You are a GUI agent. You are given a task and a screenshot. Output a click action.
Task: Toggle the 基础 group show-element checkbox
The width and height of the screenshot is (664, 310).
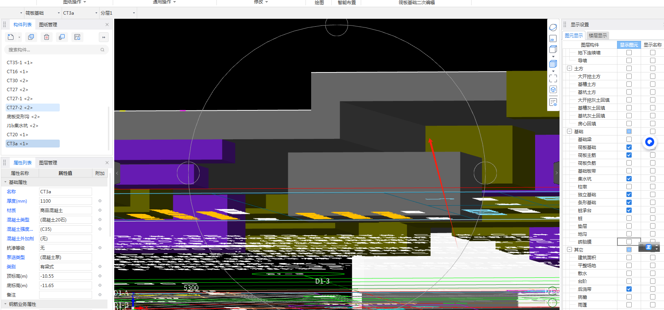629,131
